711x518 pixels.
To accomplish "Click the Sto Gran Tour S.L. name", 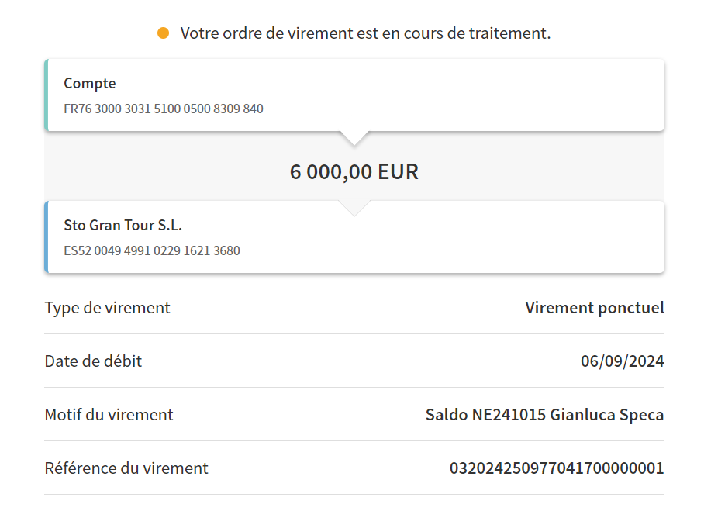I will click(123, 226).
